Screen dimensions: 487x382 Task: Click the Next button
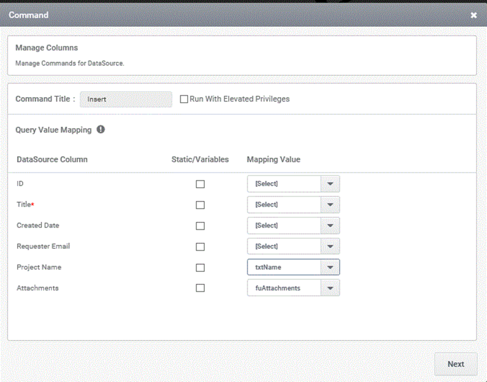point(455,364)
